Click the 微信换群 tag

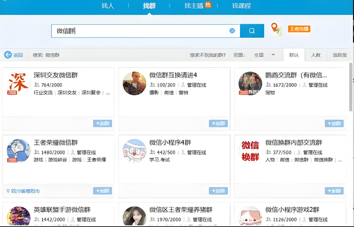pyautogui.click(x=323, y=160)
